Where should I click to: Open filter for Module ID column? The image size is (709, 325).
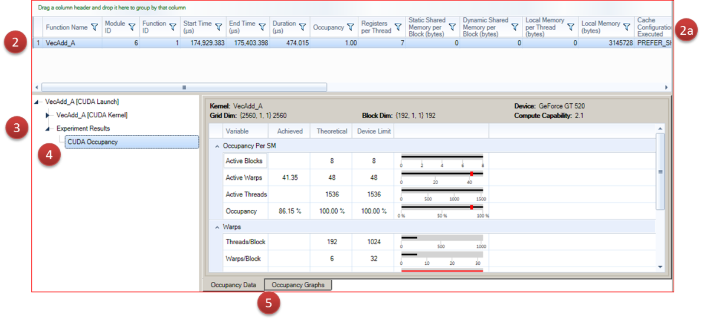[132, 27]
